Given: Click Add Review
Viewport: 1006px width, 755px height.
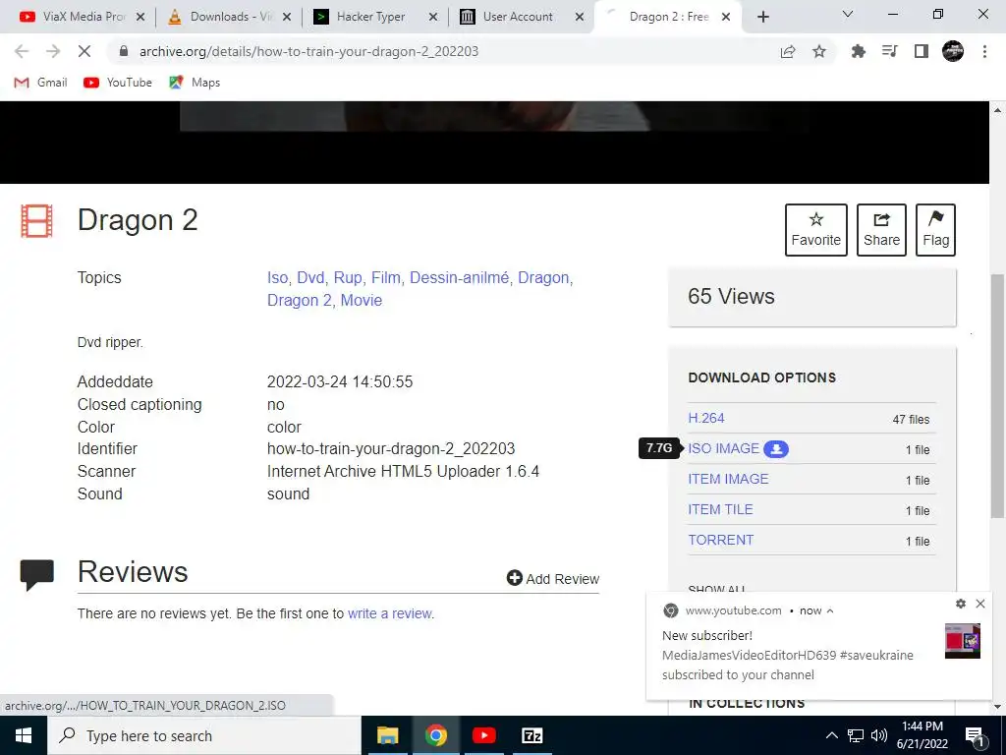Looking at the screenshot, I should 553,578.
